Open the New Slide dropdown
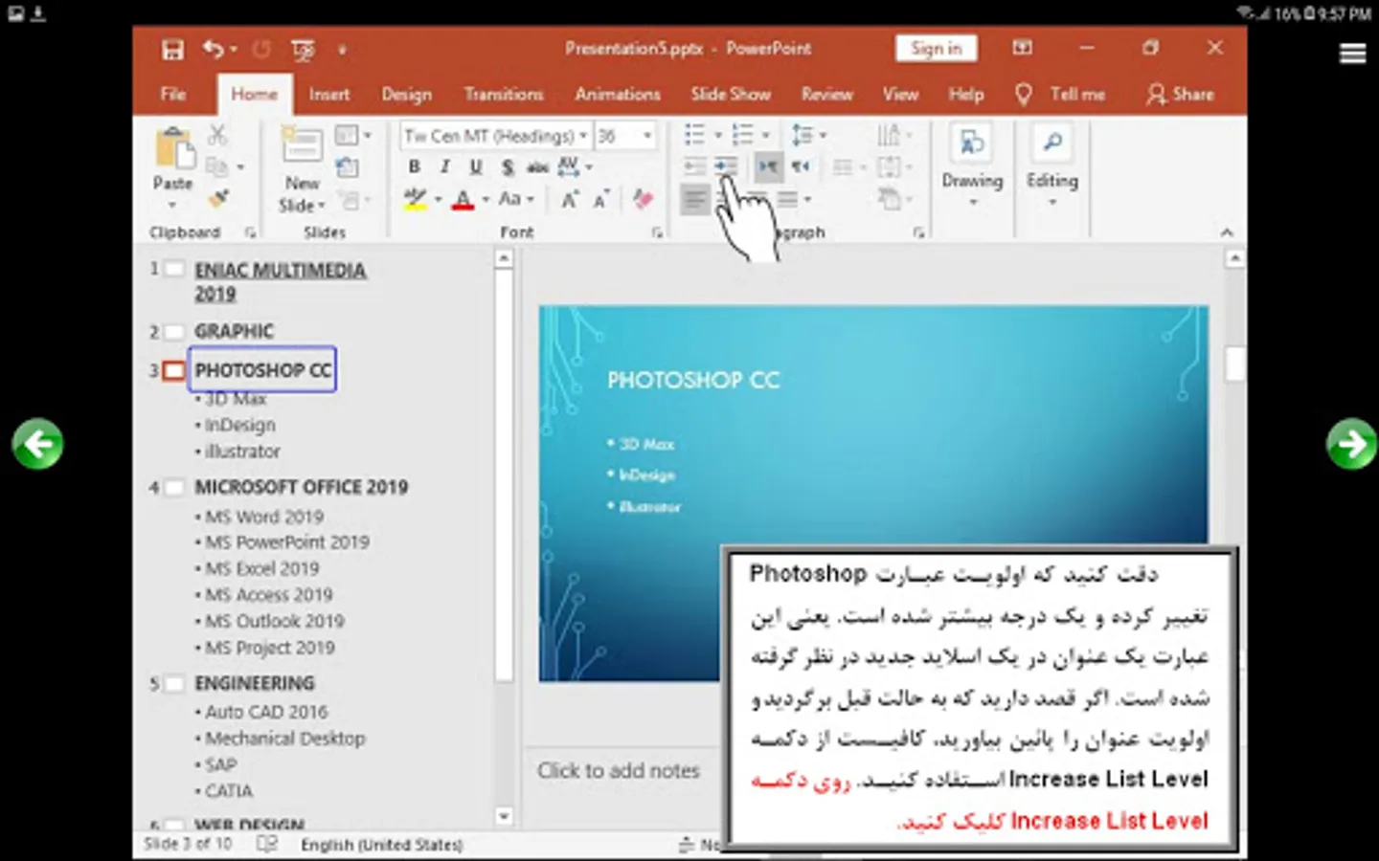Screen dimensions: 1379x861 point(302,194)
